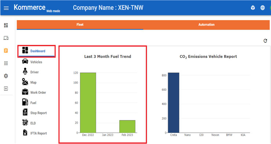Select the orange clipboard icon in left rail
The width and height of the screenshot is (271, 144).
click(x=6, y=51)
